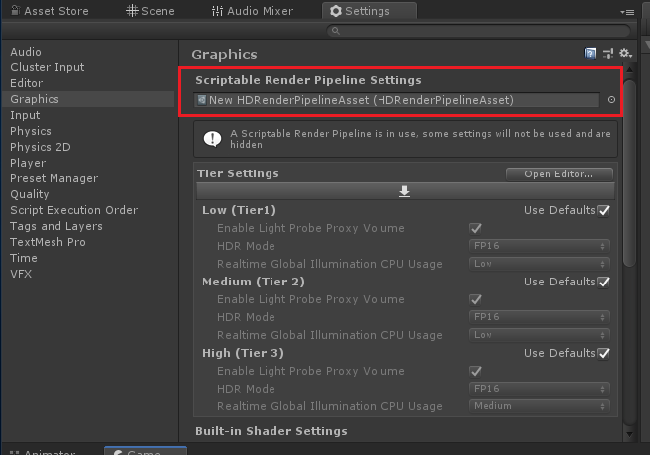Click the search magnifier icon
The width and height of the screenshot is (650, 455).
(336, 31)
